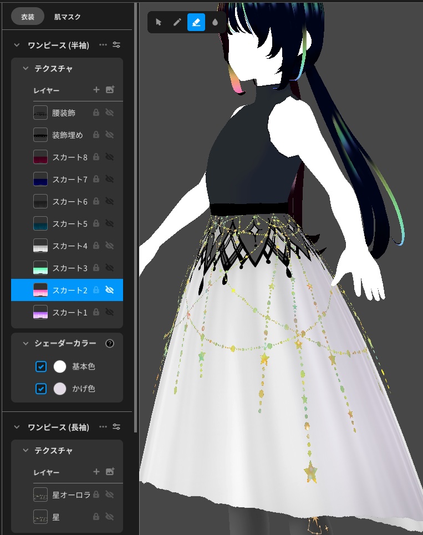This screenshot has height=535, width=423.
Task: Toggle lock on スカート4 layer
Action: [96, 246]
